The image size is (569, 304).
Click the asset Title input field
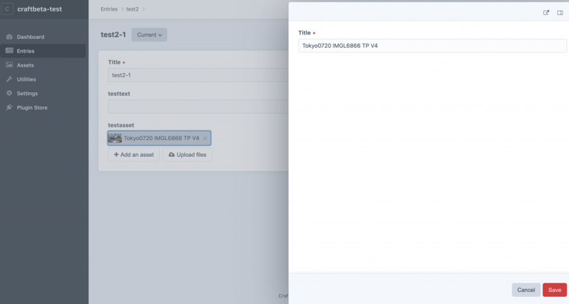coord(432,45)
